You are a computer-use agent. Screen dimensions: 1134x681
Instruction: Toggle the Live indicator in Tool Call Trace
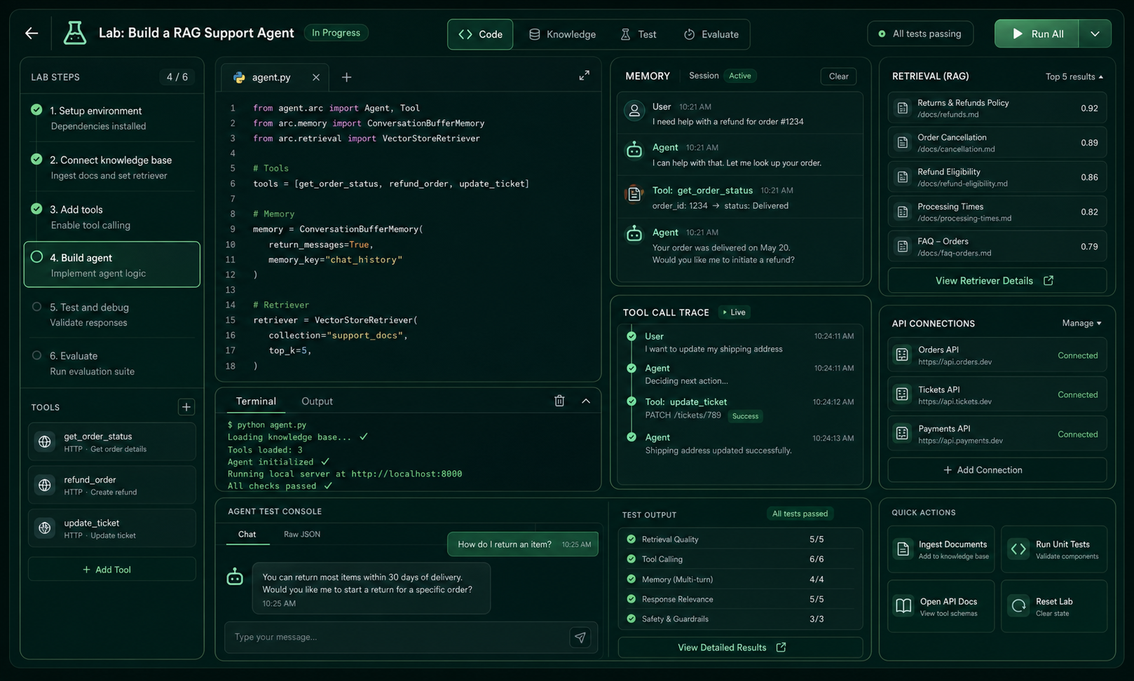734,312
